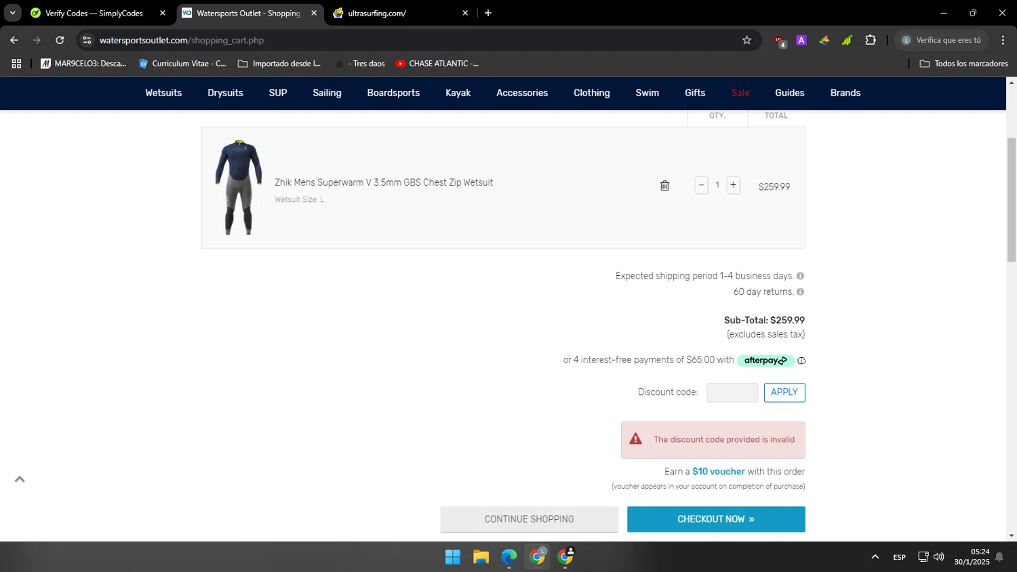Open the Sale menu
The height and width of the screenshot is (572, 1017).
740,93
